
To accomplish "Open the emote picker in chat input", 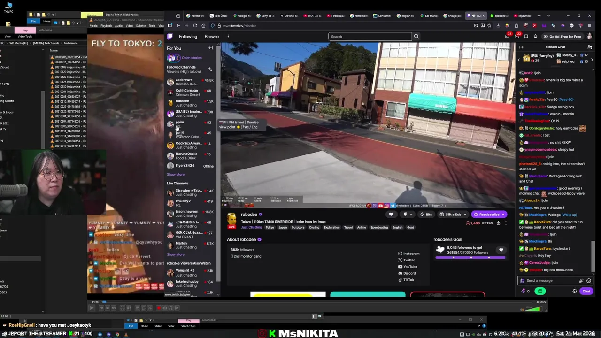I will (x=589, y=281).
